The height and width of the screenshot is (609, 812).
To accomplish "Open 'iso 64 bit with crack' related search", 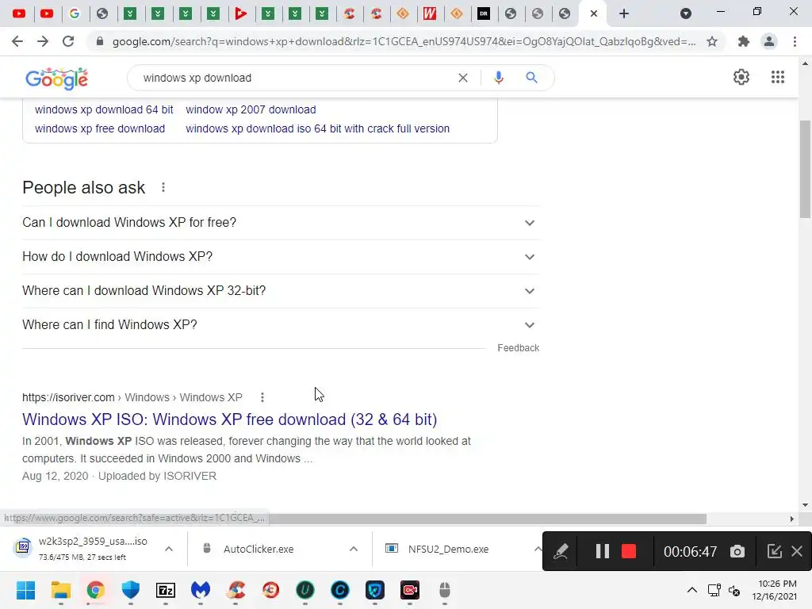I will (x=317, y=128).
